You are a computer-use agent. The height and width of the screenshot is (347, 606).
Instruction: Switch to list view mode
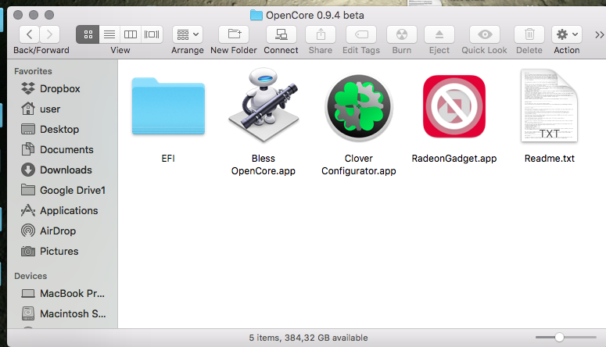[109, 34]
